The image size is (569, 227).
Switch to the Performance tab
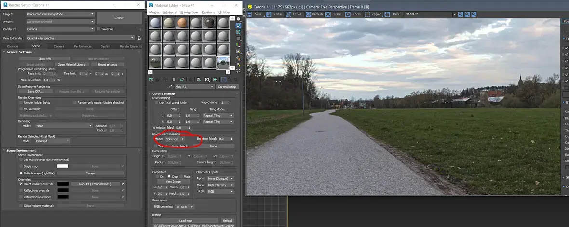click(x=82, y=46)
